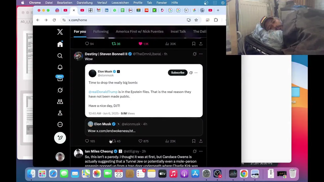Select the For you tab
The image size is (324, 182).
pos(80,31)
